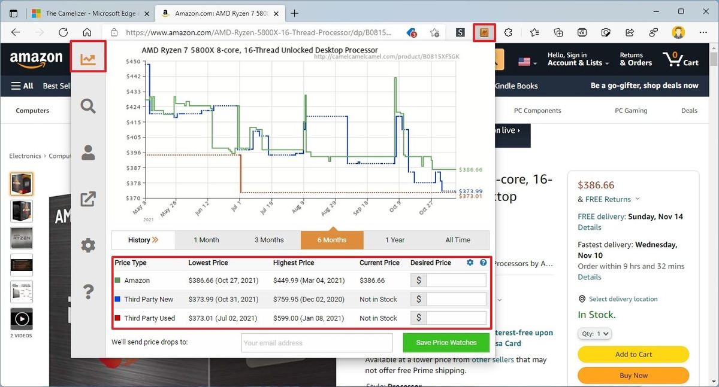Open Camelizer settings via the gear sidebar icon
This screenshot has width=719, height=387.
88,245
